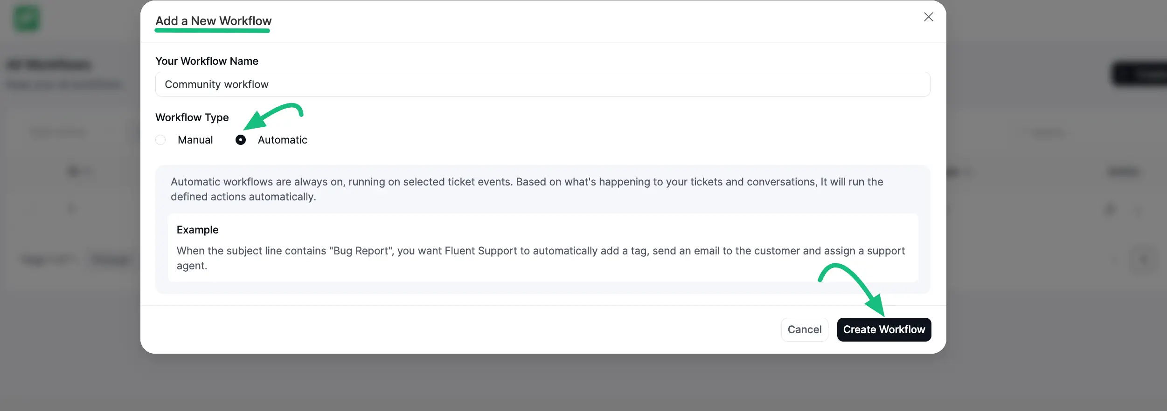Click the Example heading in the info box
Screen dimensions: 1167x411
(x=197, y=230)
